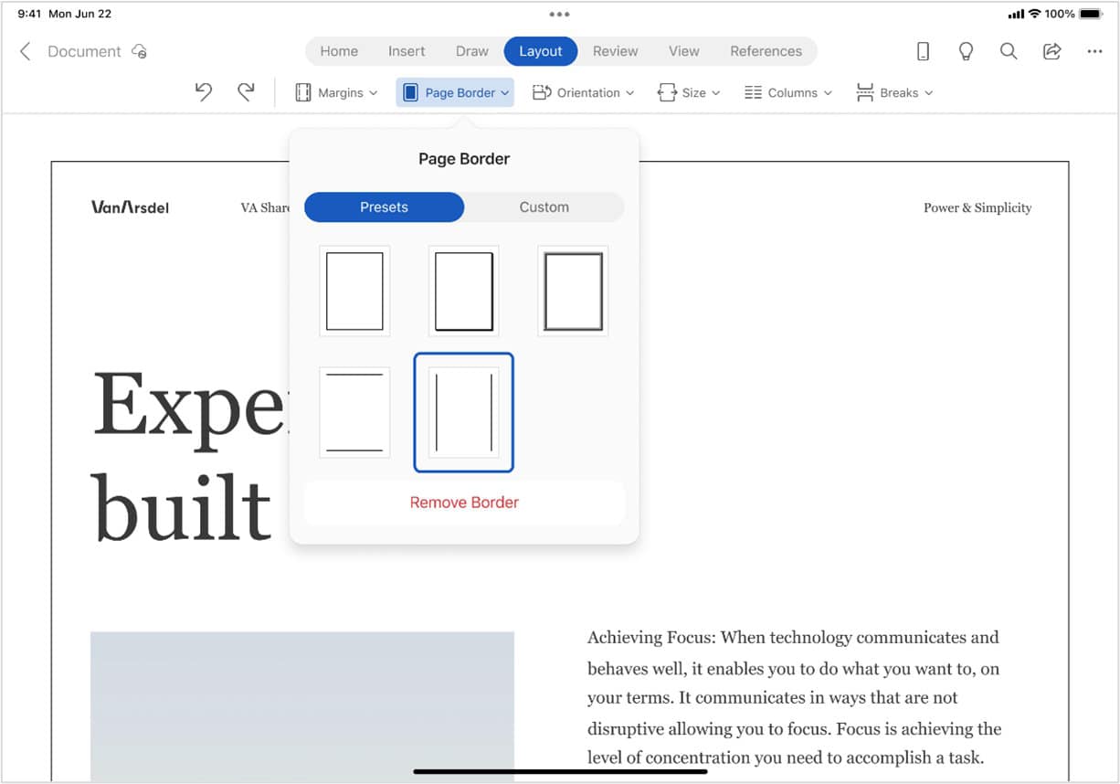Open the three-dot more options menu

pyautogui.click(x=1094, y=52)
